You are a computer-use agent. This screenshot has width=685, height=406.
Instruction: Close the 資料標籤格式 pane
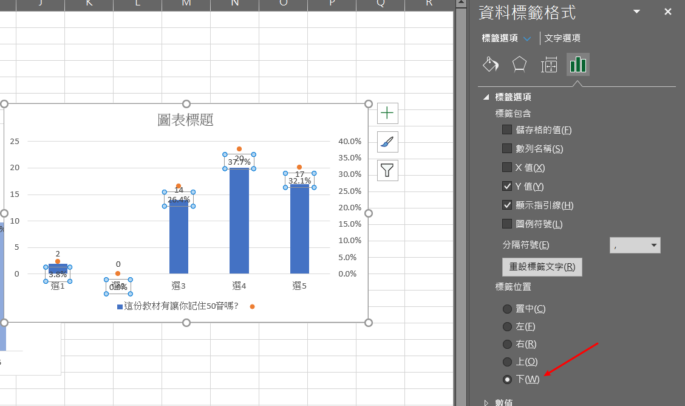[668, 12]
